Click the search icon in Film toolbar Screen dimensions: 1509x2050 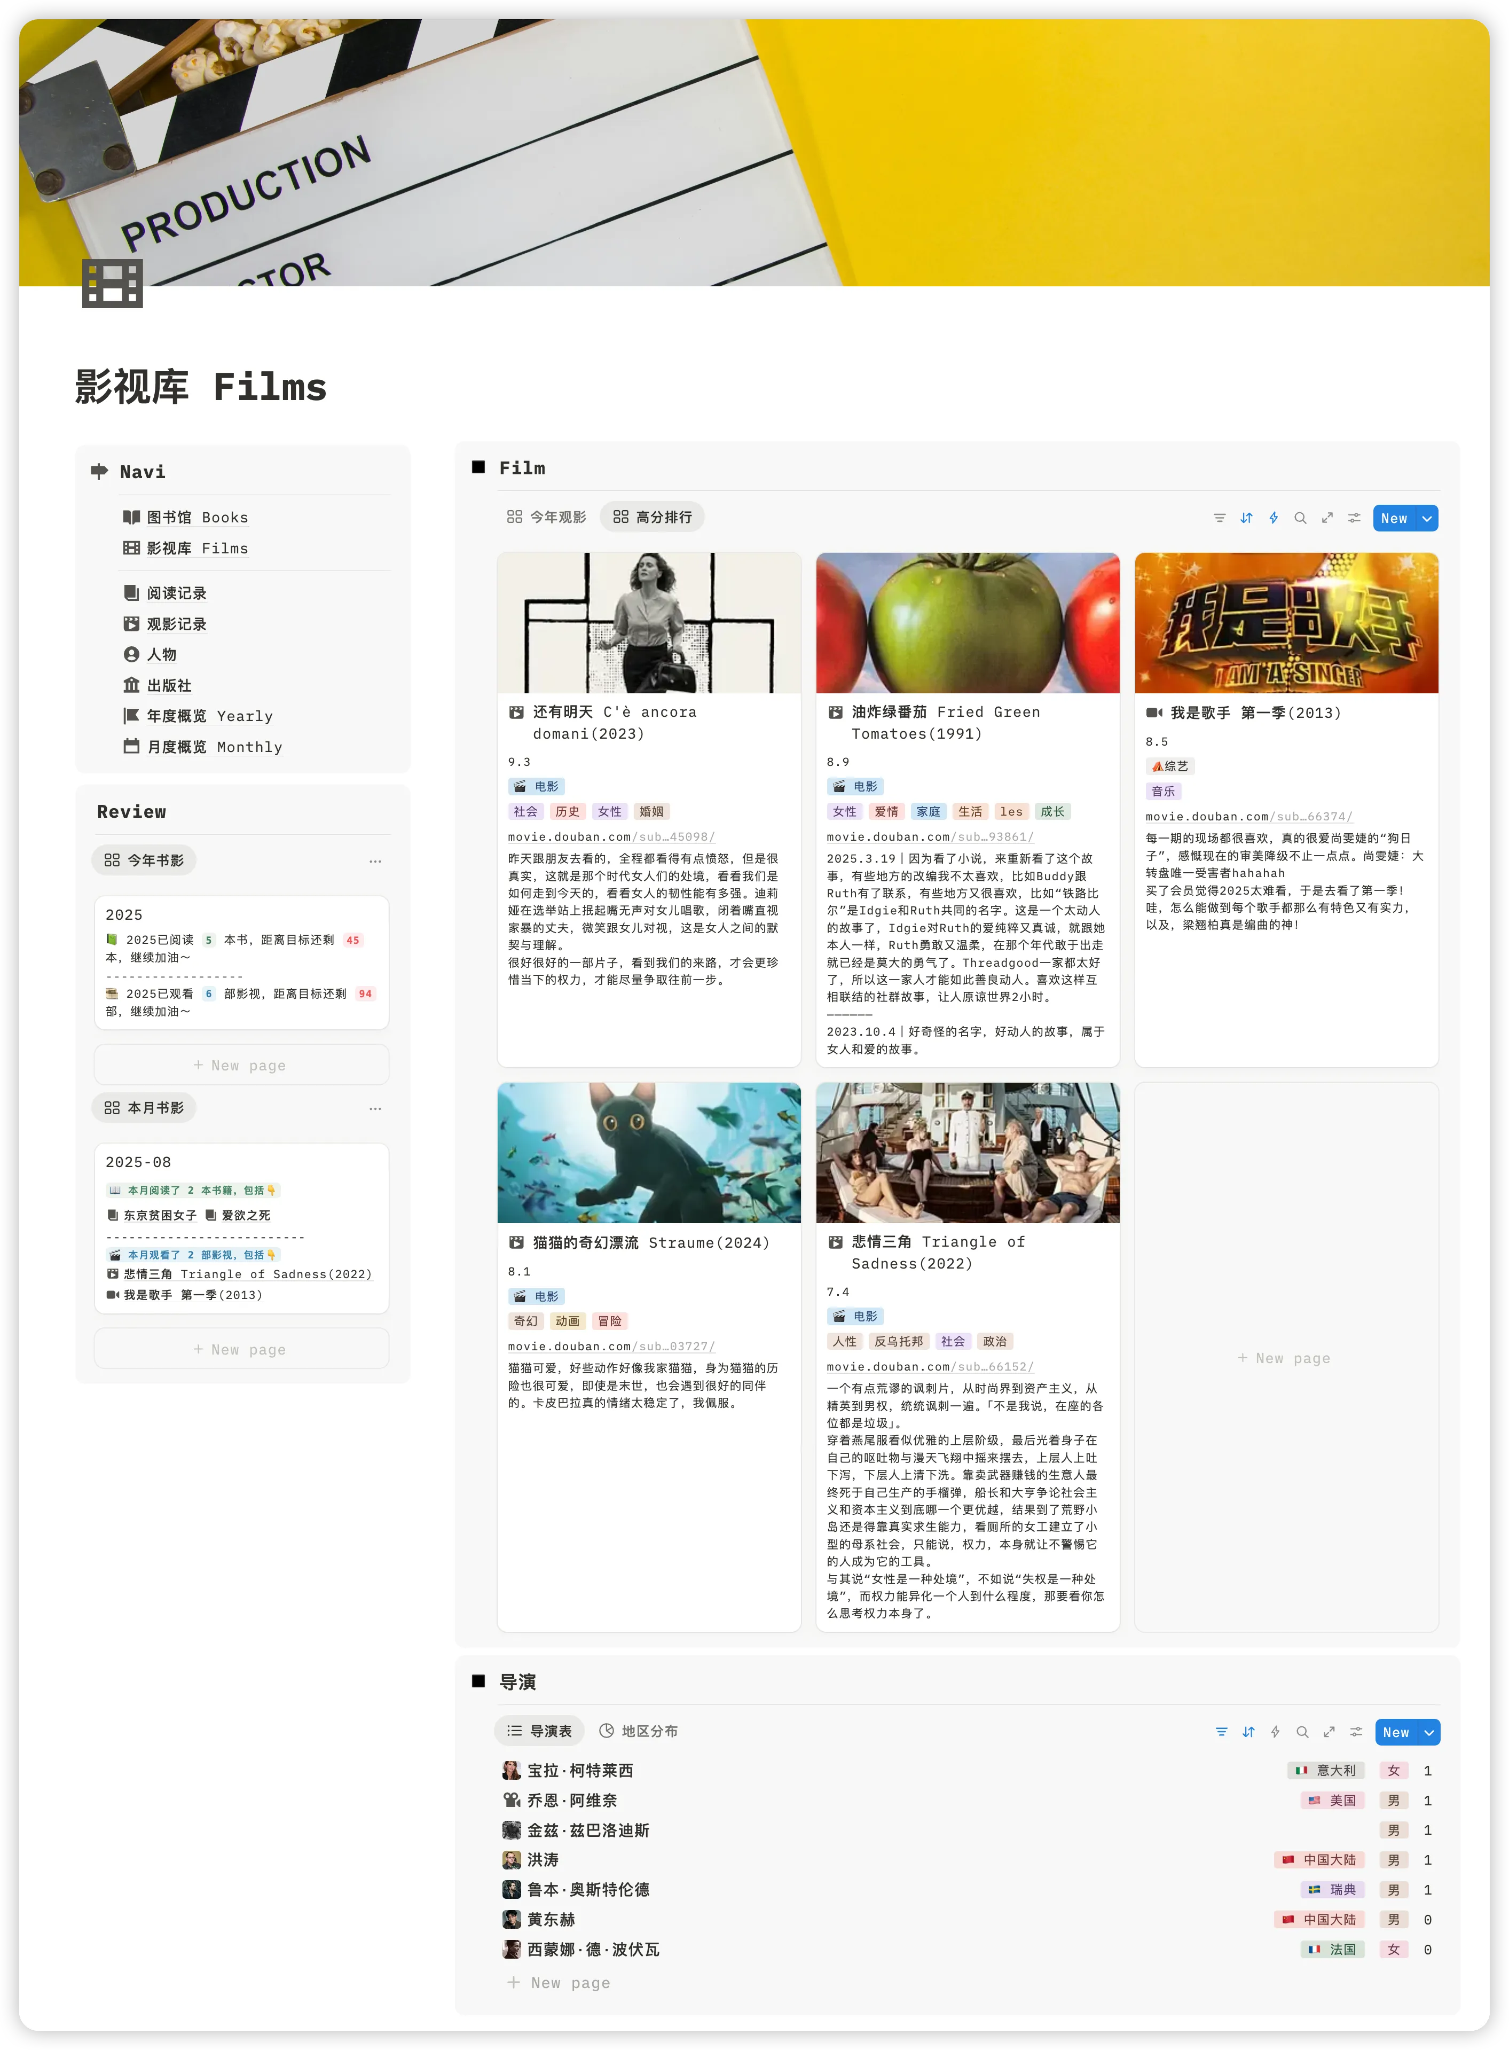[1300, 518]
